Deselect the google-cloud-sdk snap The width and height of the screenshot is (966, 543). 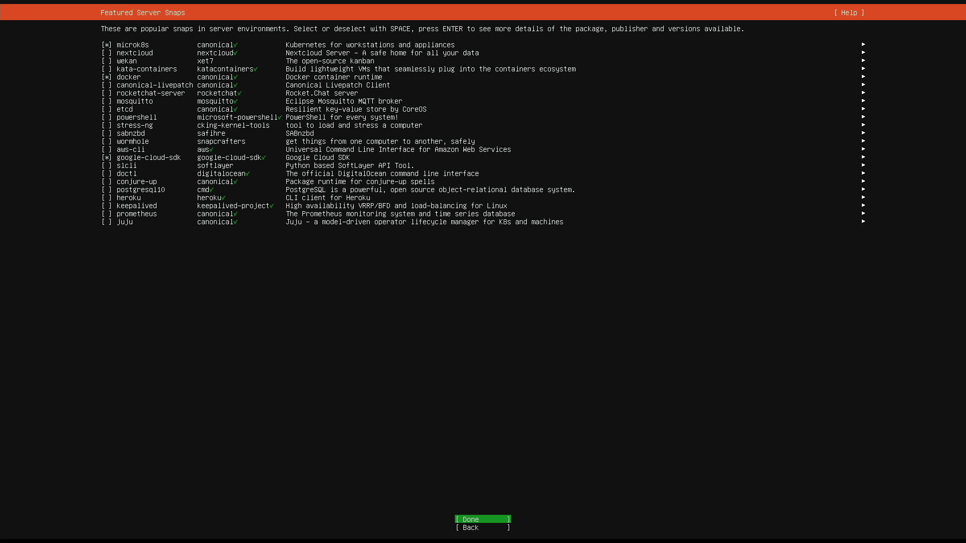(107, 157)
